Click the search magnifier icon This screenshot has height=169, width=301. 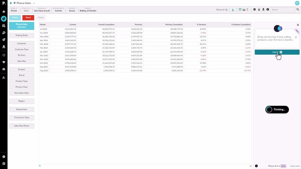point(298,10)
